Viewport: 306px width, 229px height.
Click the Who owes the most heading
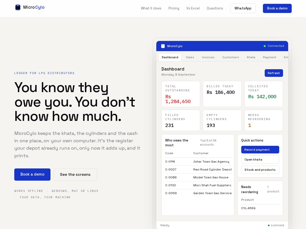[x=177, y=143]
